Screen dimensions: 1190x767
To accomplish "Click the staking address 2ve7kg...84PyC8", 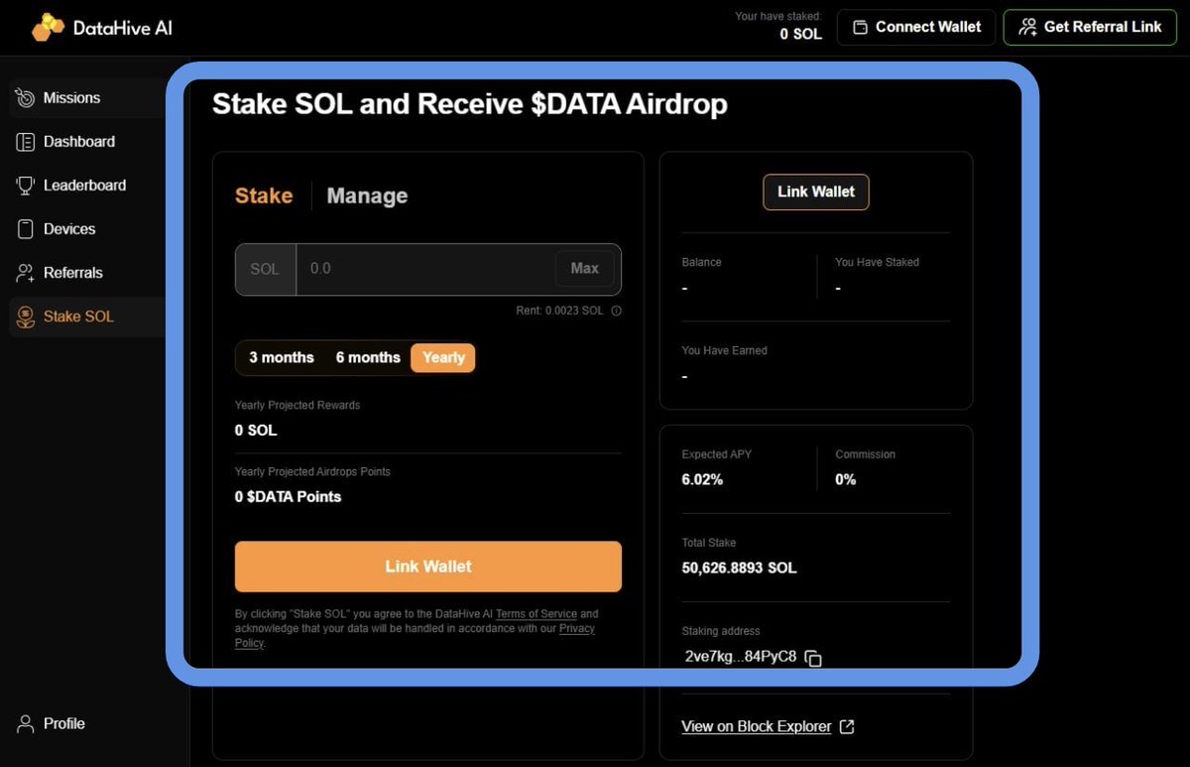I will [741, 656].
